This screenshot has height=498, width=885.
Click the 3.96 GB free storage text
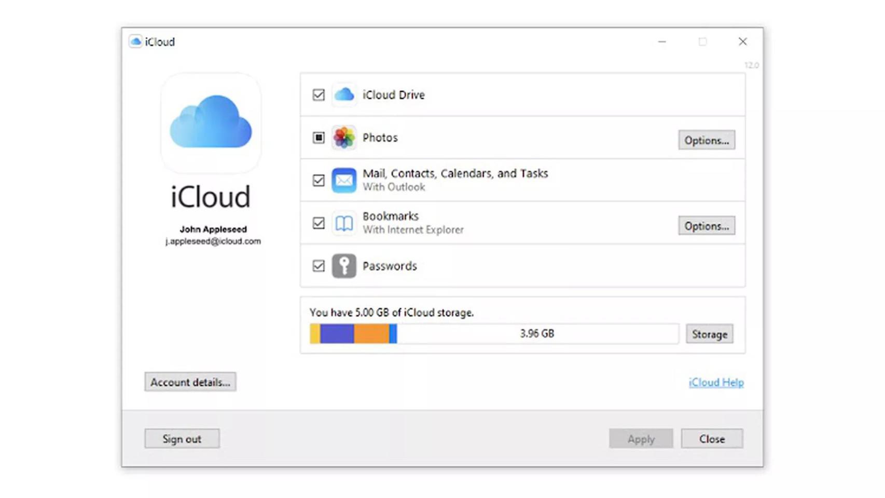tap(537, 334)
